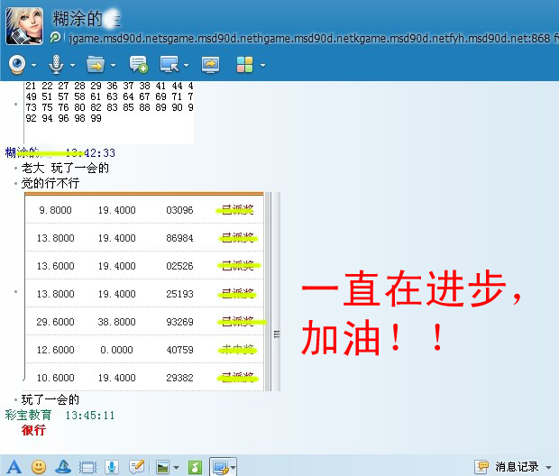Expand the send file dropdown arrow
The width and height of the screenshot is (559, 476).
pyautogui.click(x=113, y=65)
